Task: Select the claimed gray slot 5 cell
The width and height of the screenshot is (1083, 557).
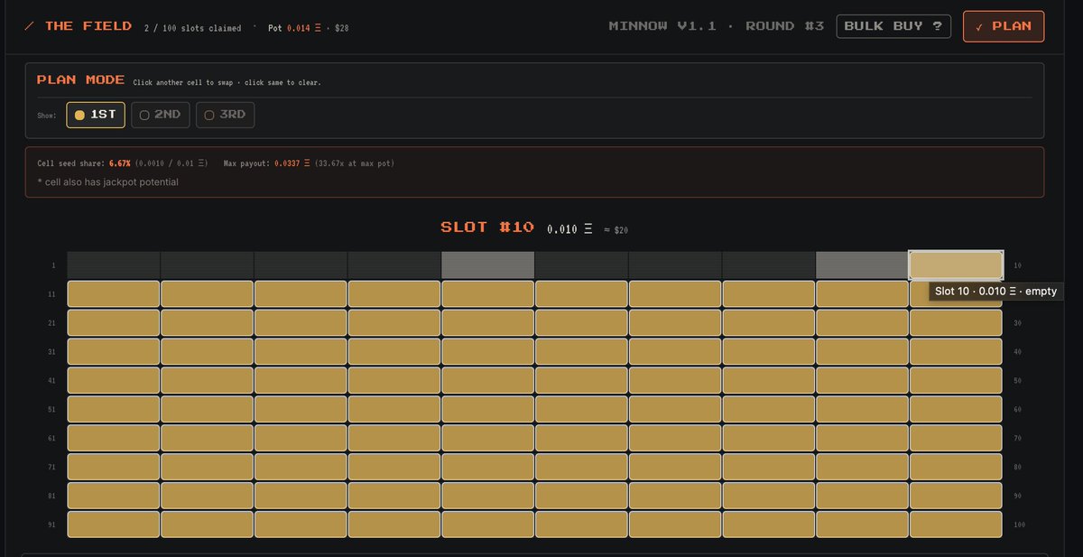Action: (x=488, y=265)
